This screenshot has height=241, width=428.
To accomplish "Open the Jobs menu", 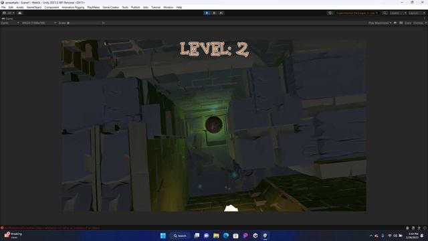I will pos(146,7).
